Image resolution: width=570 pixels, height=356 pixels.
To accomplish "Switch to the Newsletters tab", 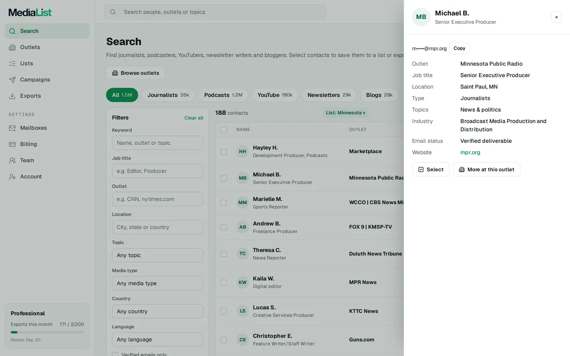I will click(x=329, y=95).
